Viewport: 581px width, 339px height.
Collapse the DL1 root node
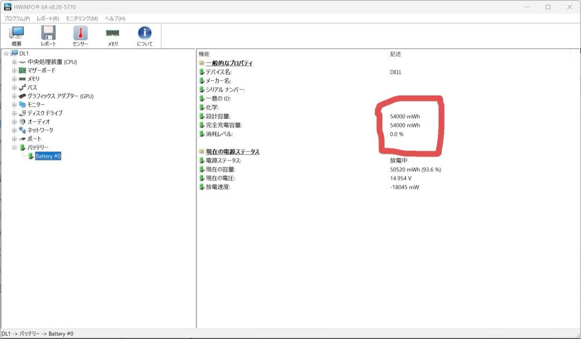(x=6, y=53)
